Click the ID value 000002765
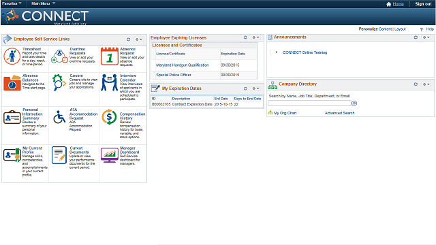Image resolution: width=436 pixels, height=245 pixels. pyautogui.click(x=161, y=104)
